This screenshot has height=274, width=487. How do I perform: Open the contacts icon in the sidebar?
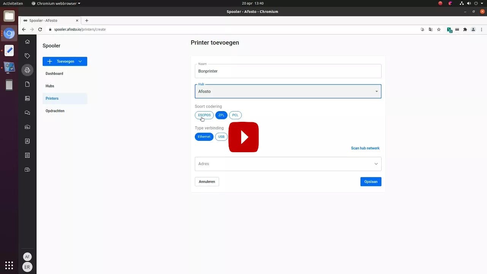click(27, 141)
